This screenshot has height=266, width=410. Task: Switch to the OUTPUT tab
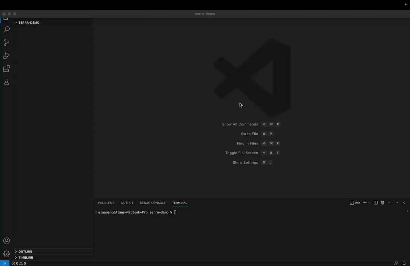(x=127, y=203)
